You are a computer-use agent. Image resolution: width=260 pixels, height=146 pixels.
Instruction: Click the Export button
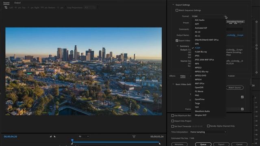[221, 144]
